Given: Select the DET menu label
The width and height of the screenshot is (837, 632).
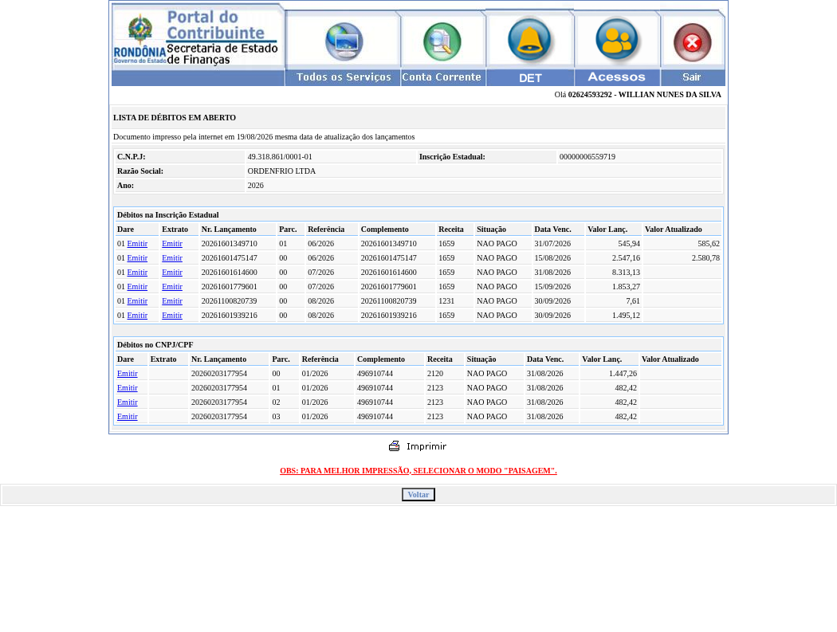Looking at the screenshot, I should 530,78.
